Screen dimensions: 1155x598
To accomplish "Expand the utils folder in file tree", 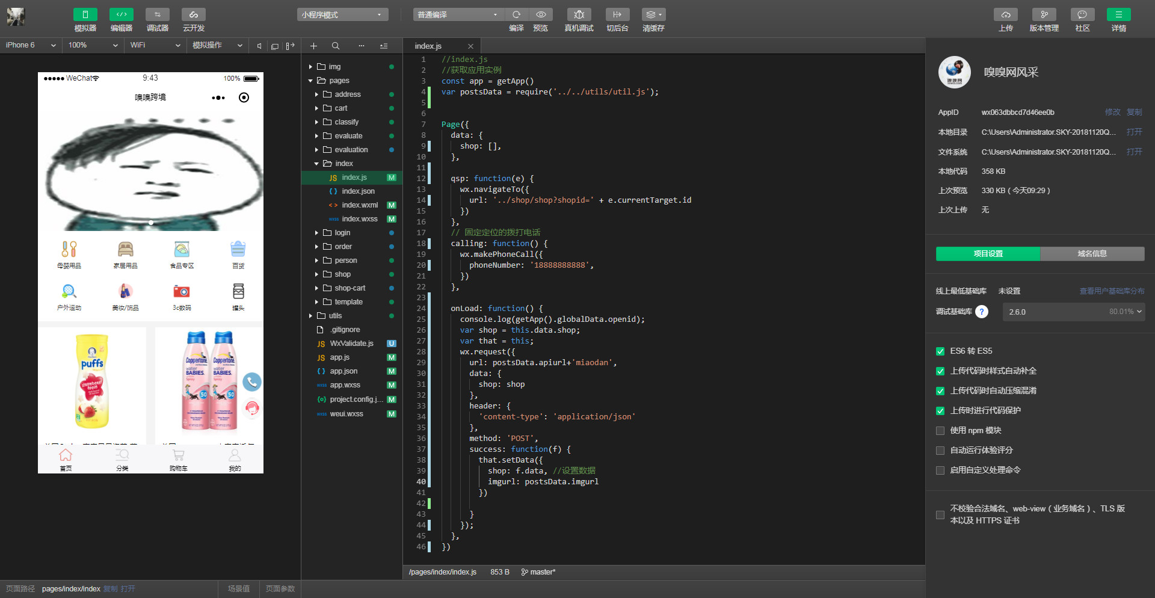I will 310,316.
